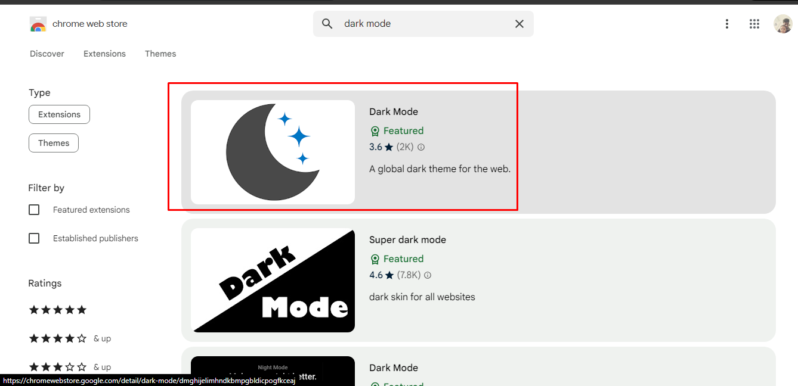The width and height of the screenshot is (798, 386).
Task: Click Featured badge icon on Dark Mode
Action: click(x=375, y=131)
